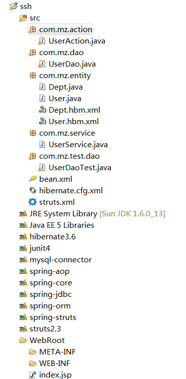Click the src source folder icon
The width and height of the screenshot is (186, 379).
point(23,18)
